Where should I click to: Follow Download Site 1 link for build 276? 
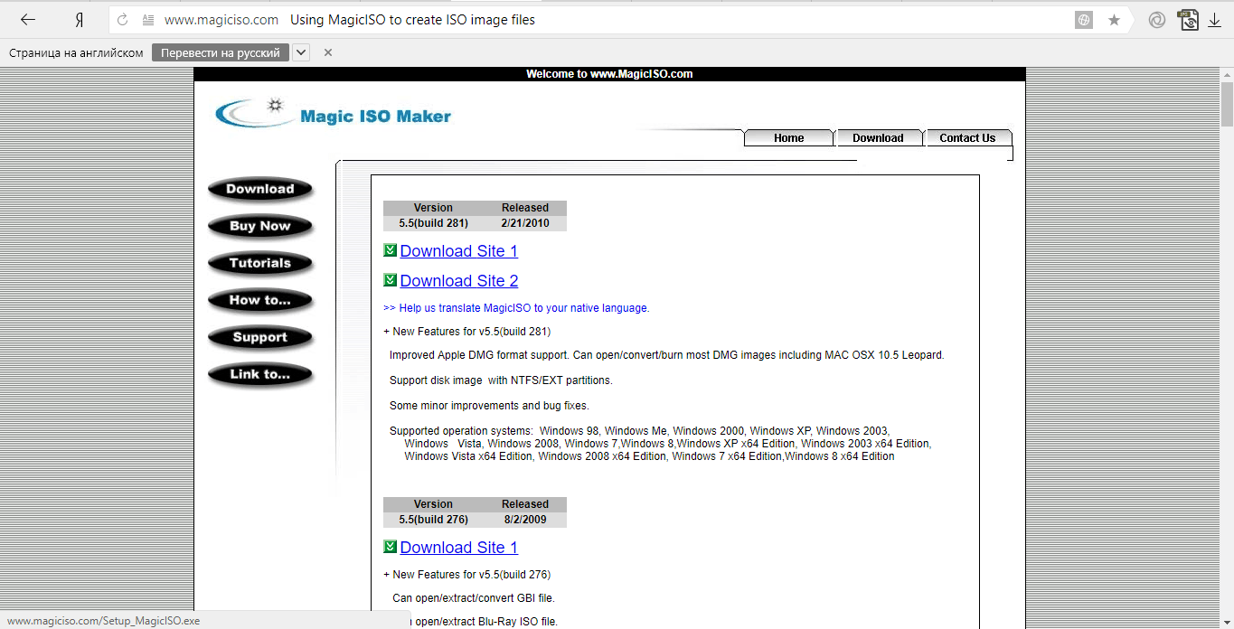[x=459, y=548]
